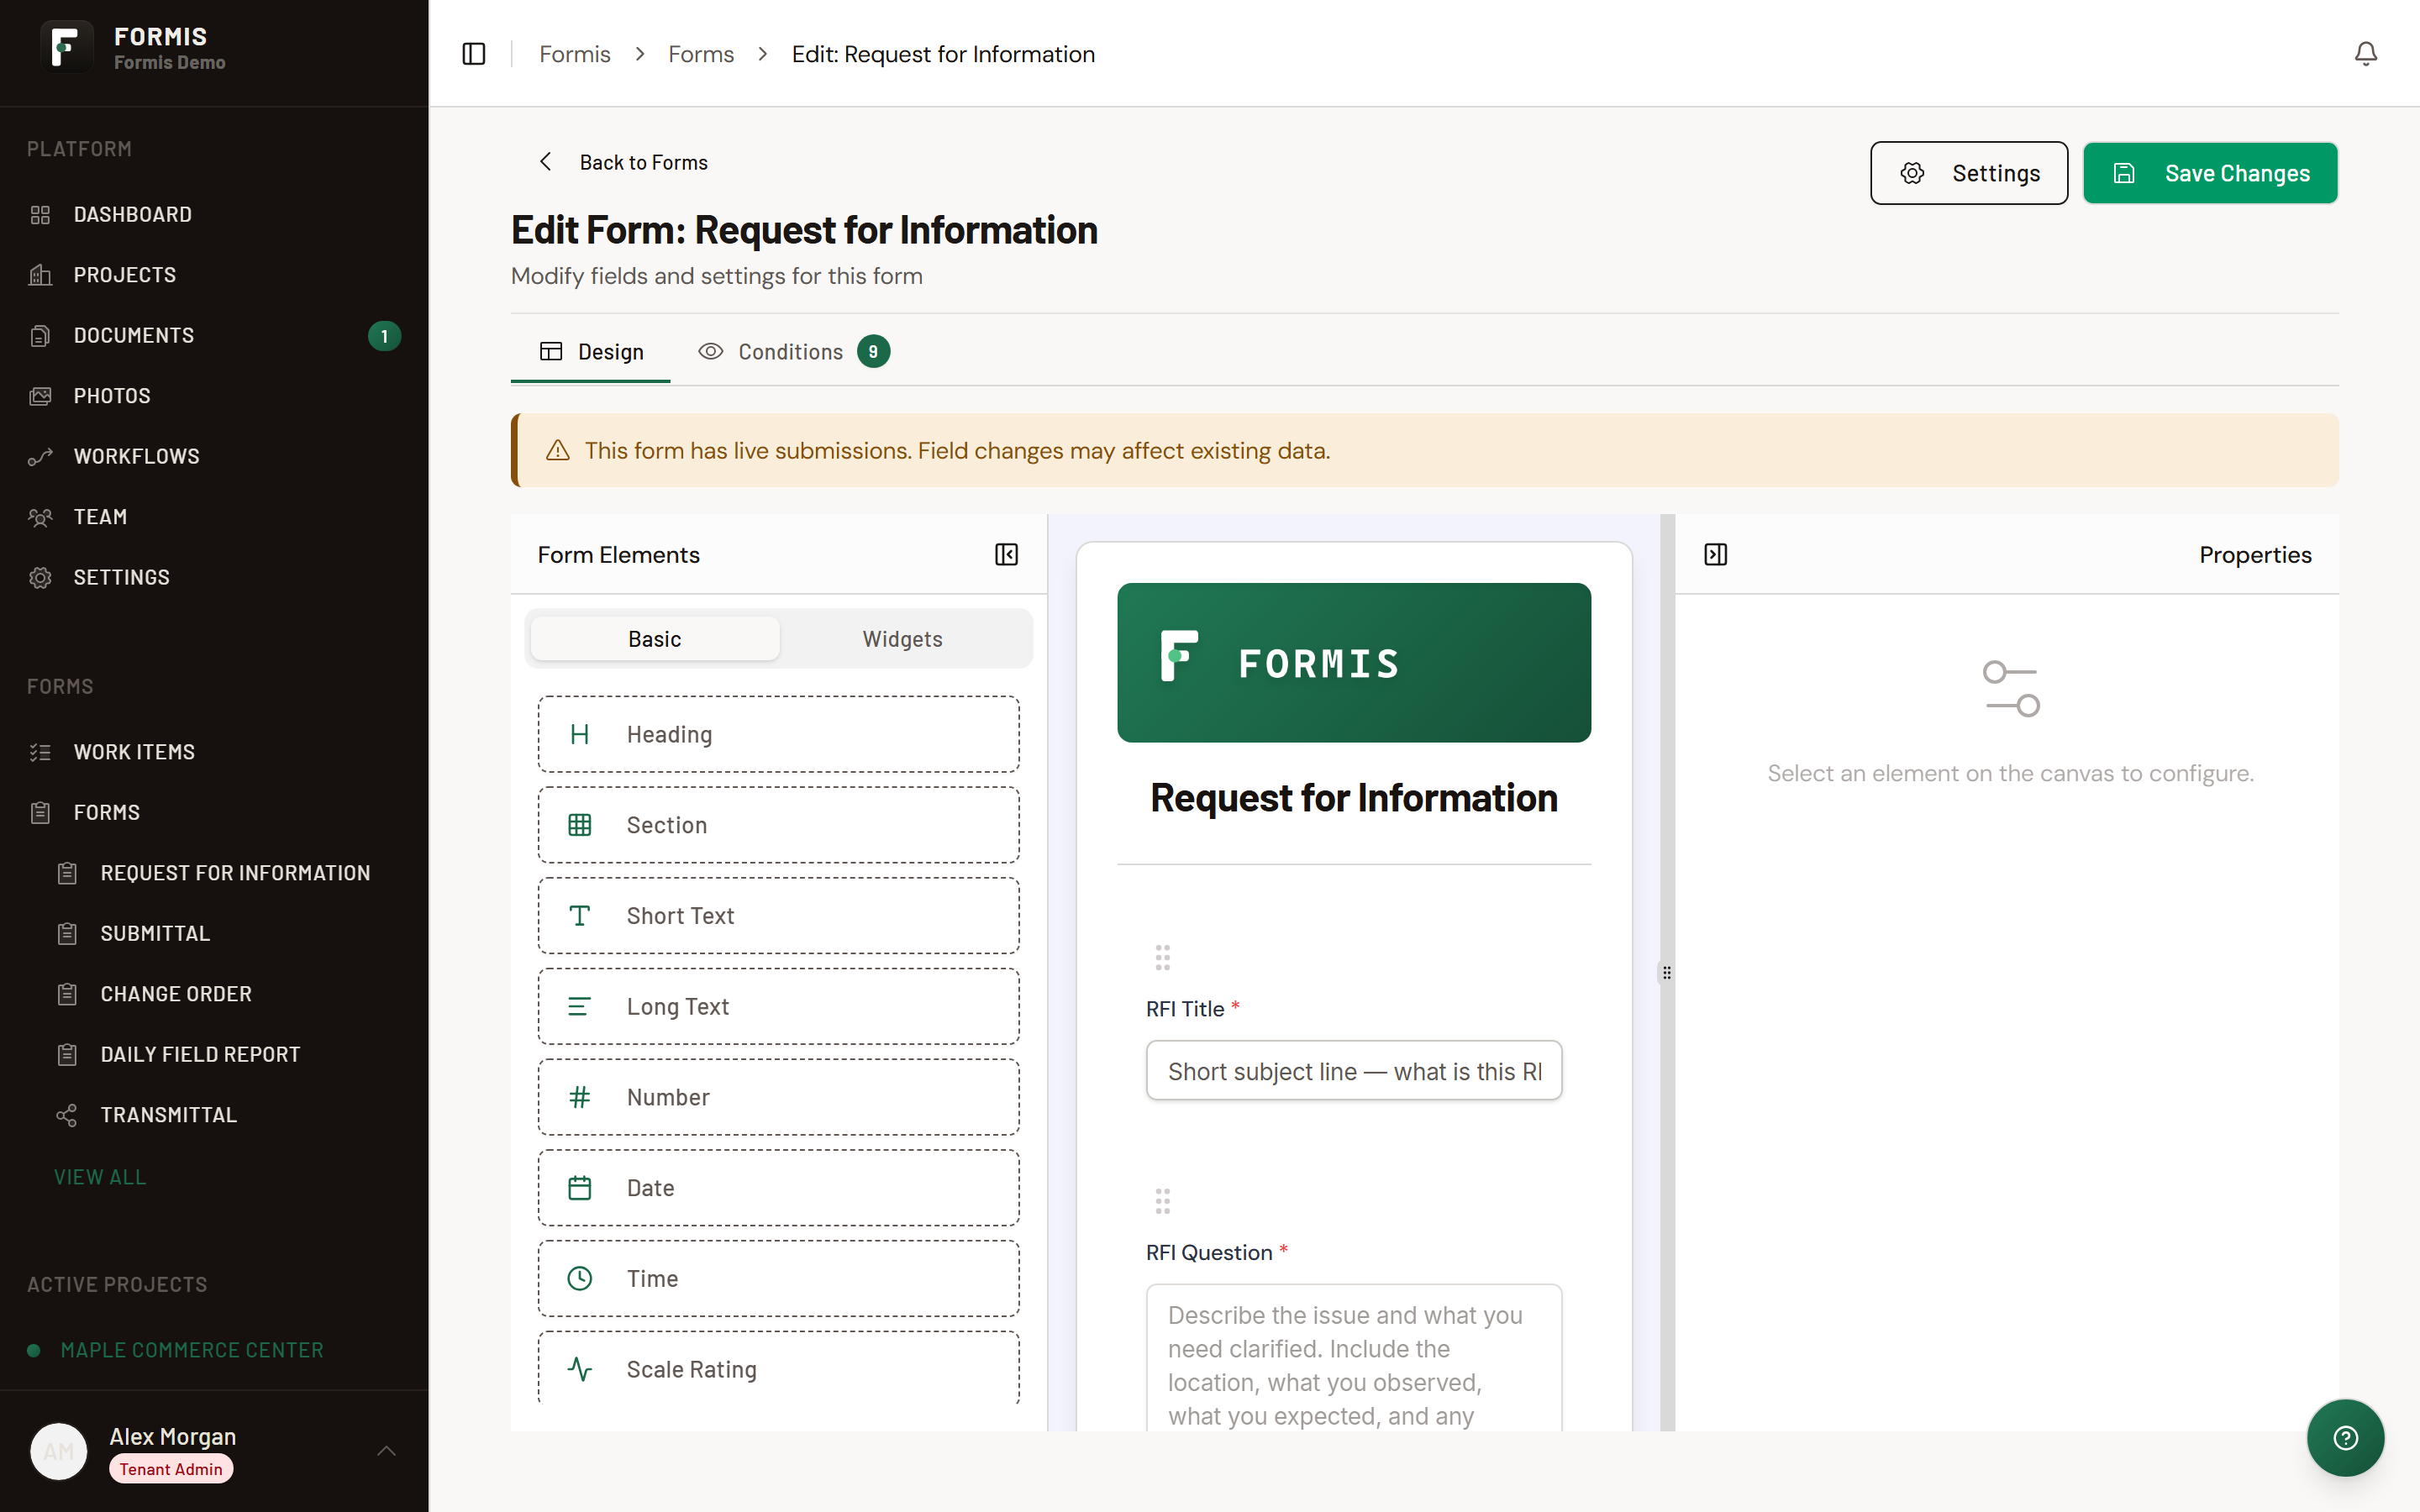Select the Widgets elements tab
This screenshot has width=2420, height=1512.
[902, 639]
